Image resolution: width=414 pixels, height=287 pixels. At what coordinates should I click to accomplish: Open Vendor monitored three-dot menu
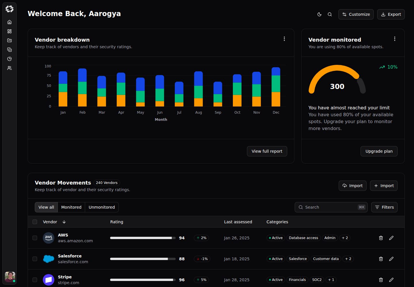(x=395, y=39)
